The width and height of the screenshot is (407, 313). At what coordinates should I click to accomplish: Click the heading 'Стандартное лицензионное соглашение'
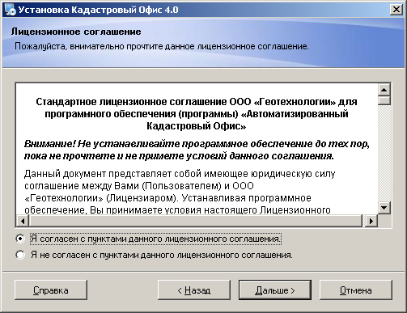197,114
